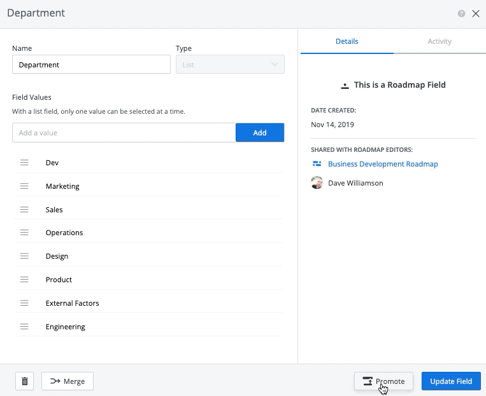This screenshot has height=396, width=486.
Task: Grab the drag handle beside Dev
Action: [x=24, y=163]
